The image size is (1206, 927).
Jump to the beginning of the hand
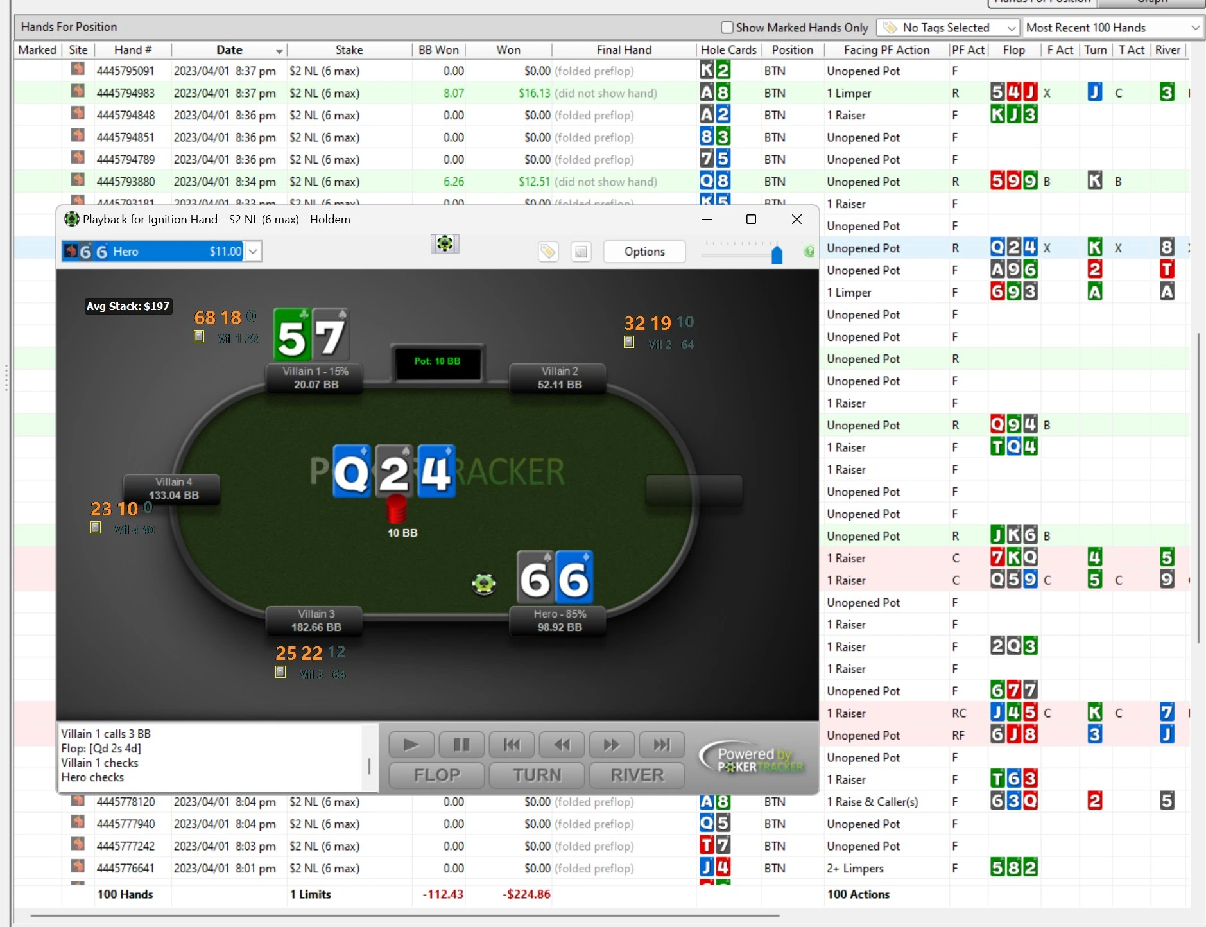tap(512, 745)
